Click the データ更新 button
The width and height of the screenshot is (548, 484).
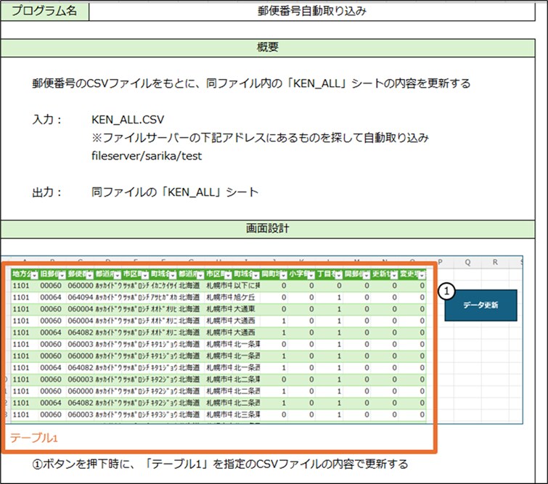pyautogui.click(x=480, y=305)
